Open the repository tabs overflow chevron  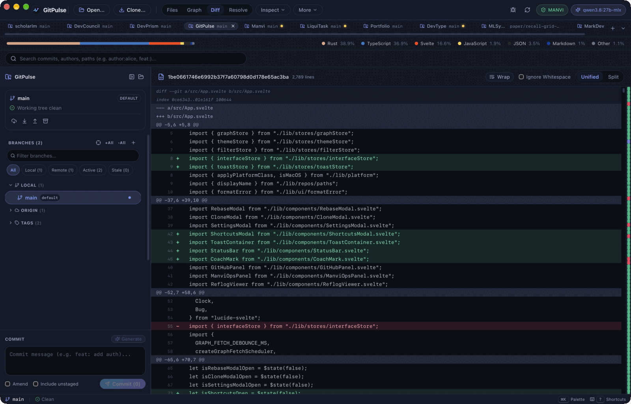(623, 28)
